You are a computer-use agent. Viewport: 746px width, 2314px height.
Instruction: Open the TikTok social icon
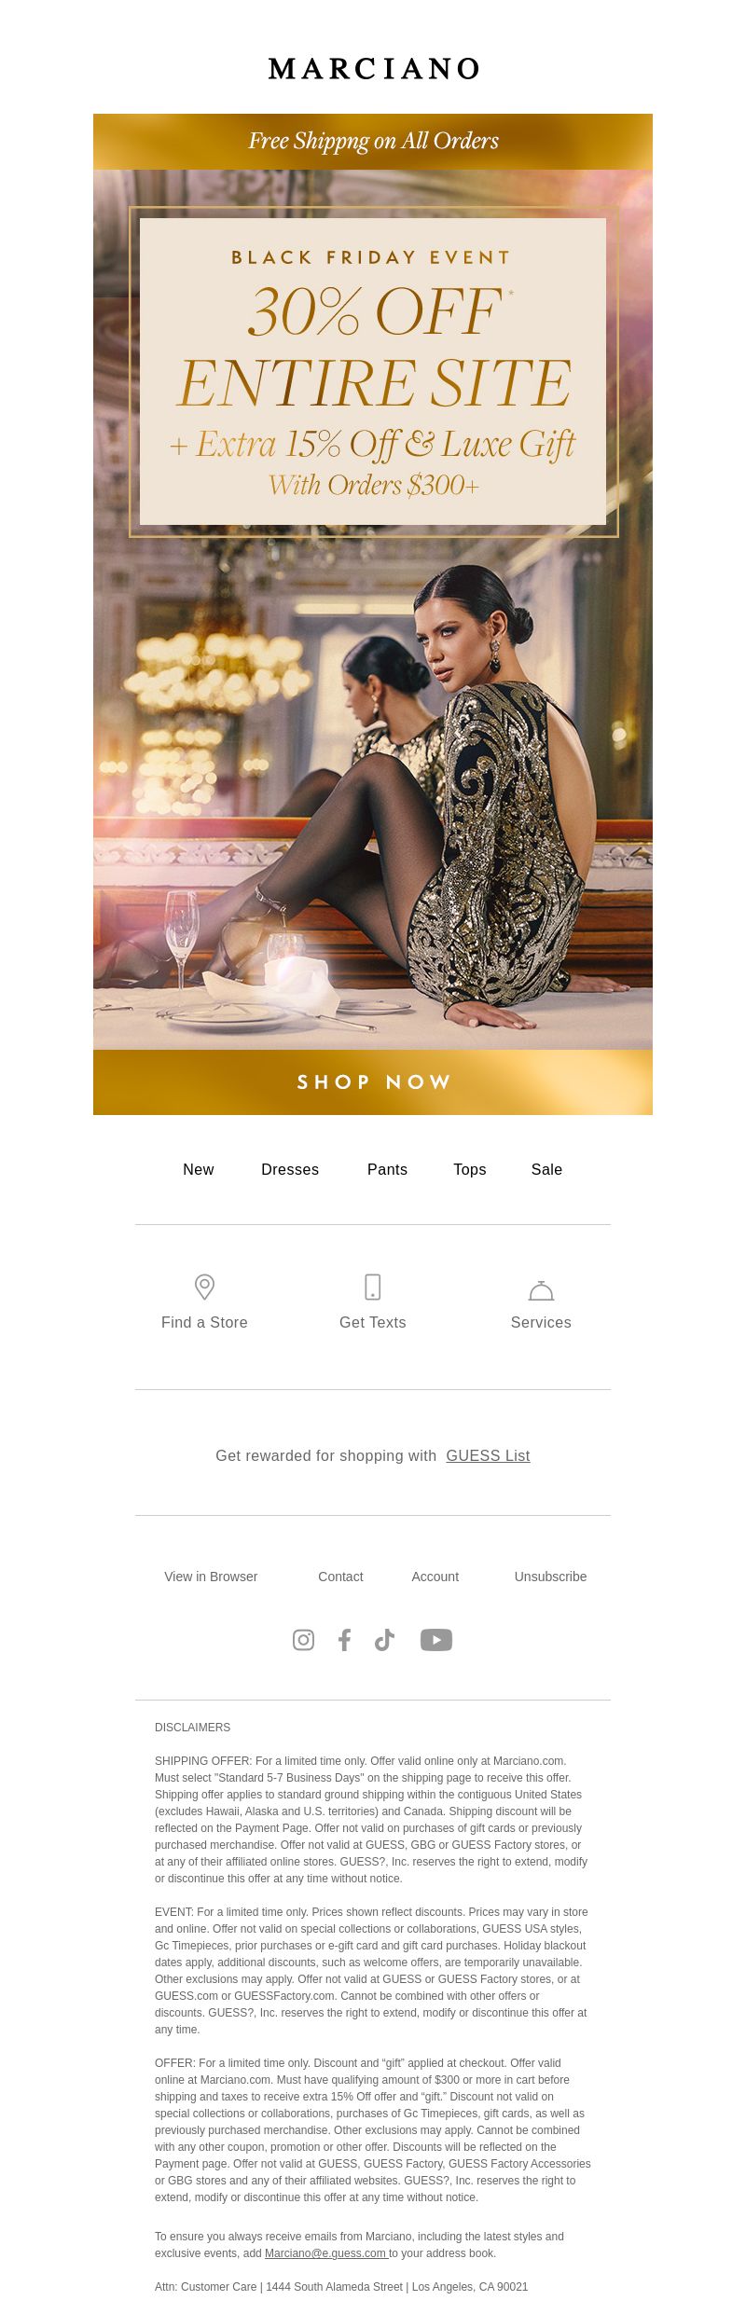tap(384, 1640)
